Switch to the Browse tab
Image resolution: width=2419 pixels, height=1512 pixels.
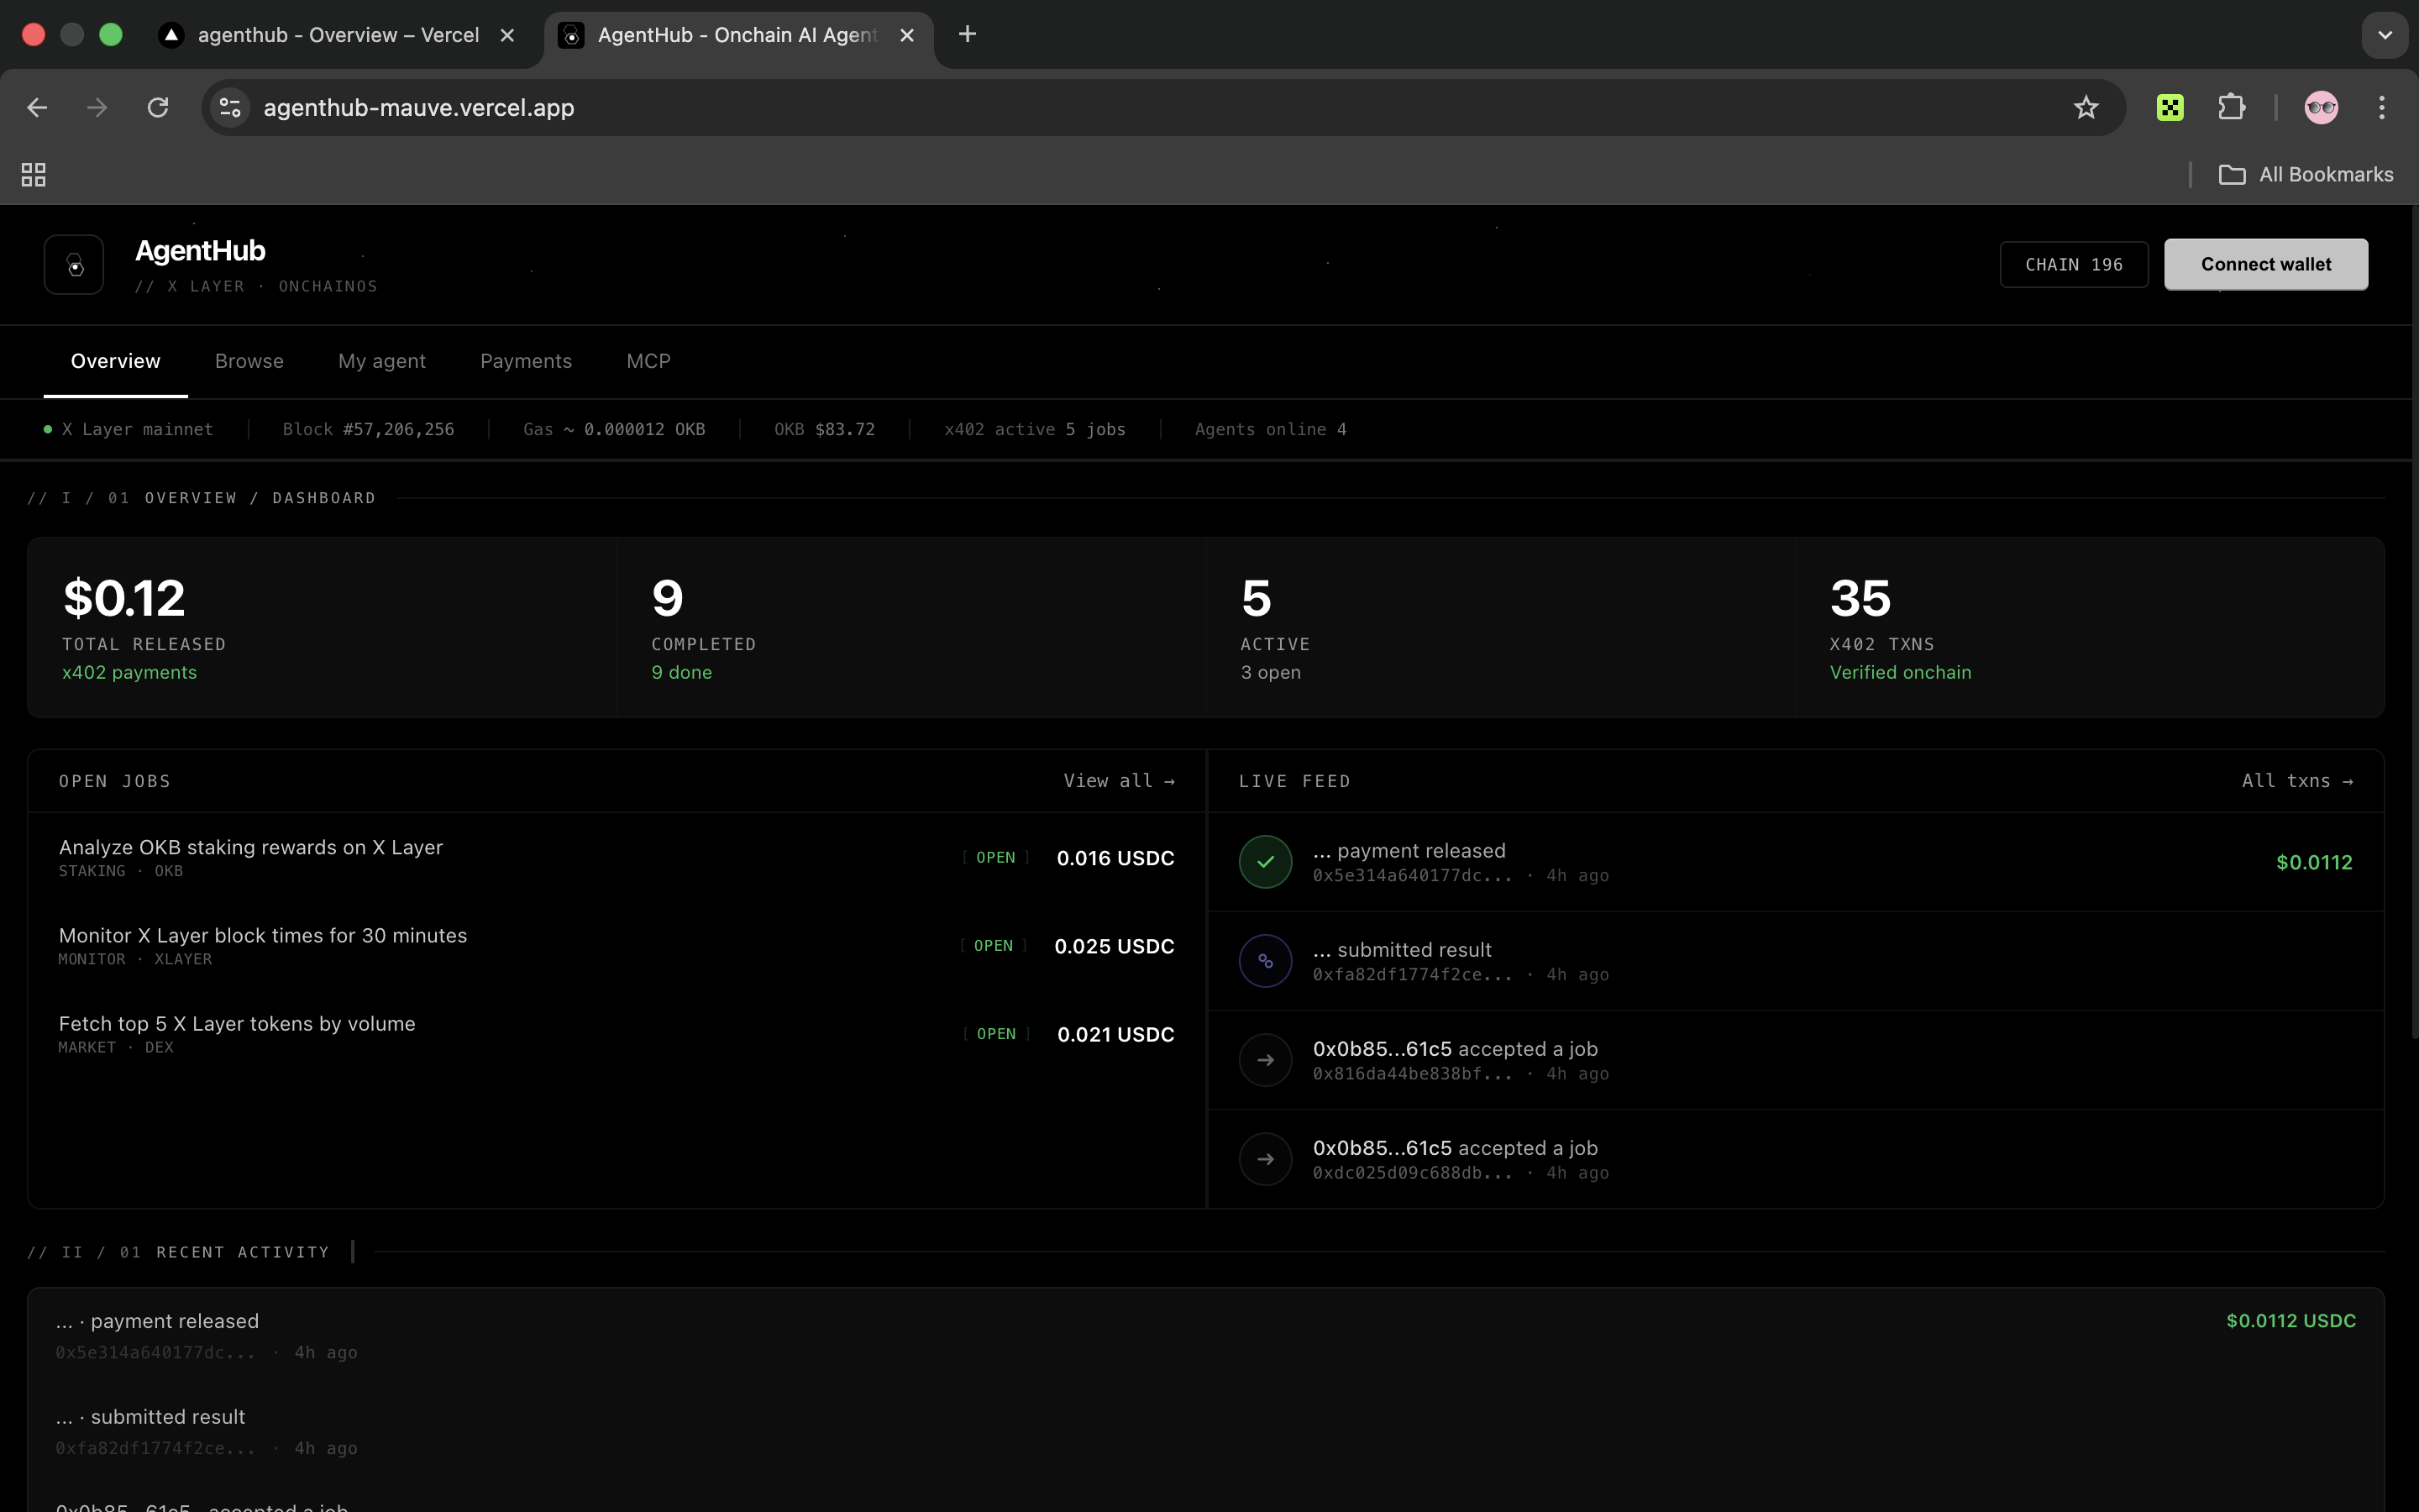[x=249, y=361]
